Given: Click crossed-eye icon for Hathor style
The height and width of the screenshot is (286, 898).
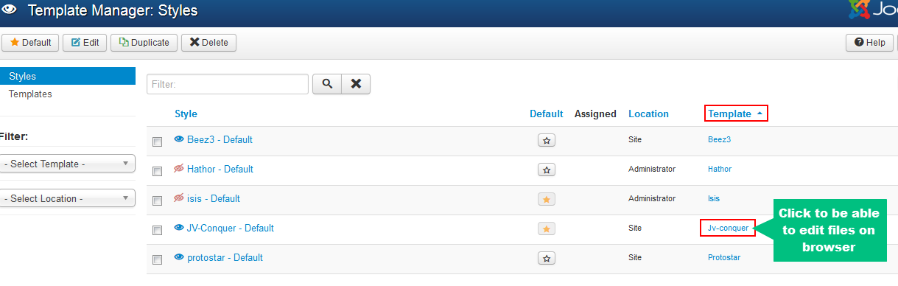Looking at the screenshot, I should click(x=179, y=169).
